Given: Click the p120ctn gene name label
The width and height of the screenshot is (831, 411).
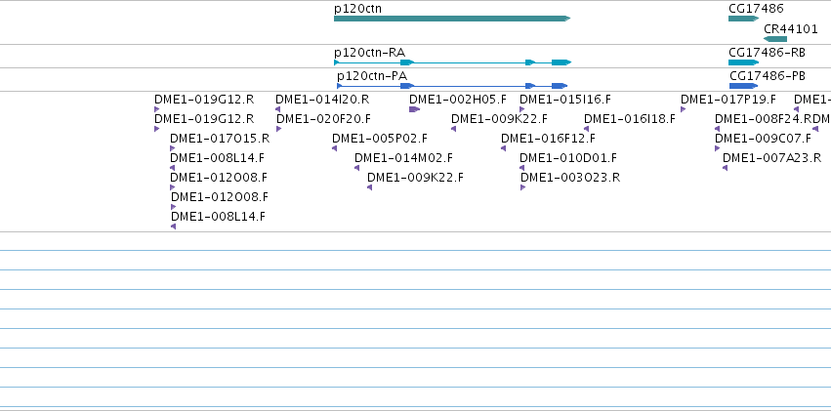Looking at the screenshot, I should [357, 9].
